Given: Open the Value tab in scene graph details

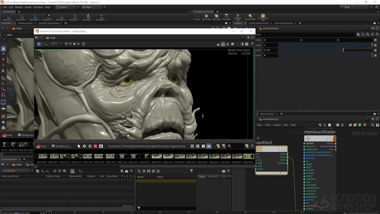Looking at the screenshot, I should click(202, 177).
